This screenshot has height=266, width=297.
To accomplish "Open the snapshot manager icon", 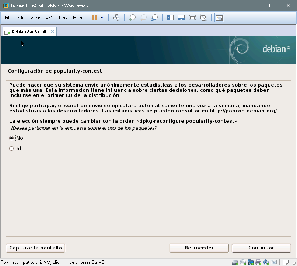I will (155, 18).
